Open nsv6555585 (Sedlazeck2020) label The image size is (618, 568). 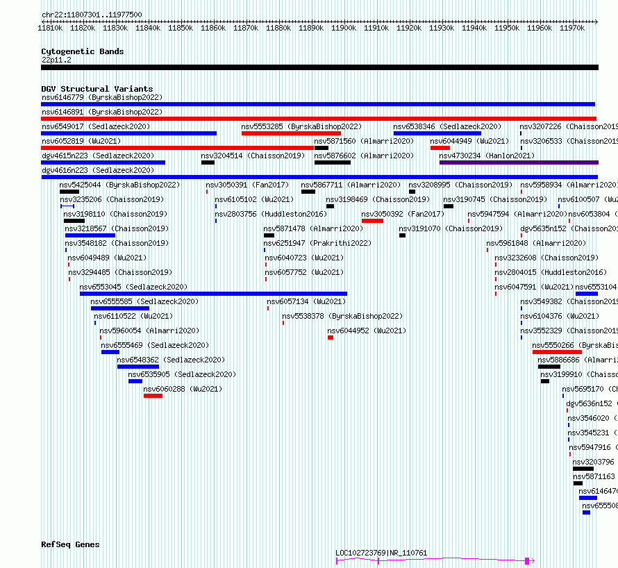point(144,301)
